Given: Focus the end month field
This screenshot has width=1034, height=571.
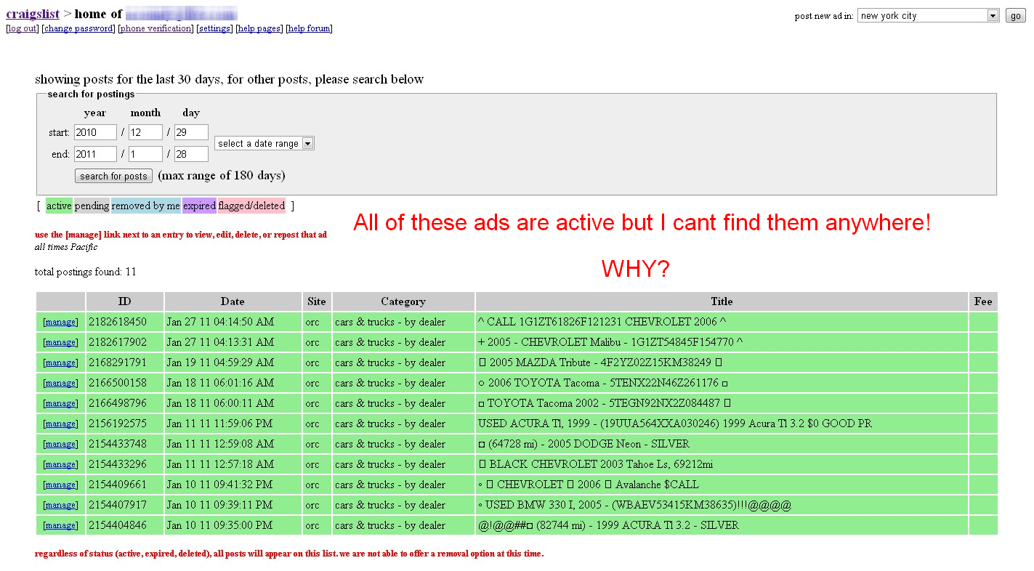Looking at the screenshot, I should click(145, 154).
